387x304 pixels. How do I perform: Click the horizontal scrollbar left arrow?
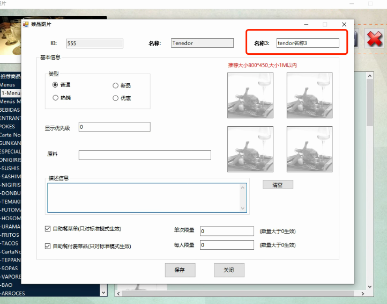(118, 294)
